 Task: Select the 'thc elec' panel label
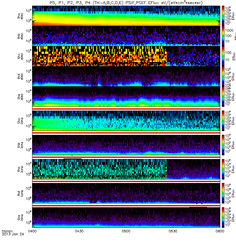pos(20,56)
